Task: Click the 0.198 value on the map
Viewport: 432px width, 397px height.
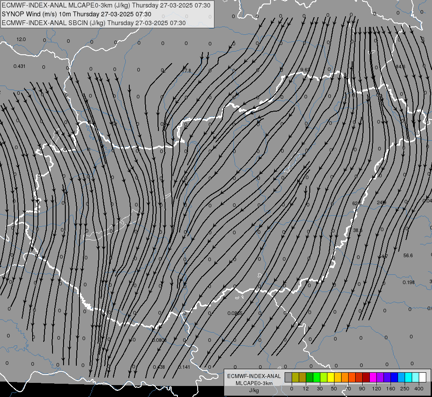Action: pyautogui.click(x=409, y=282)
